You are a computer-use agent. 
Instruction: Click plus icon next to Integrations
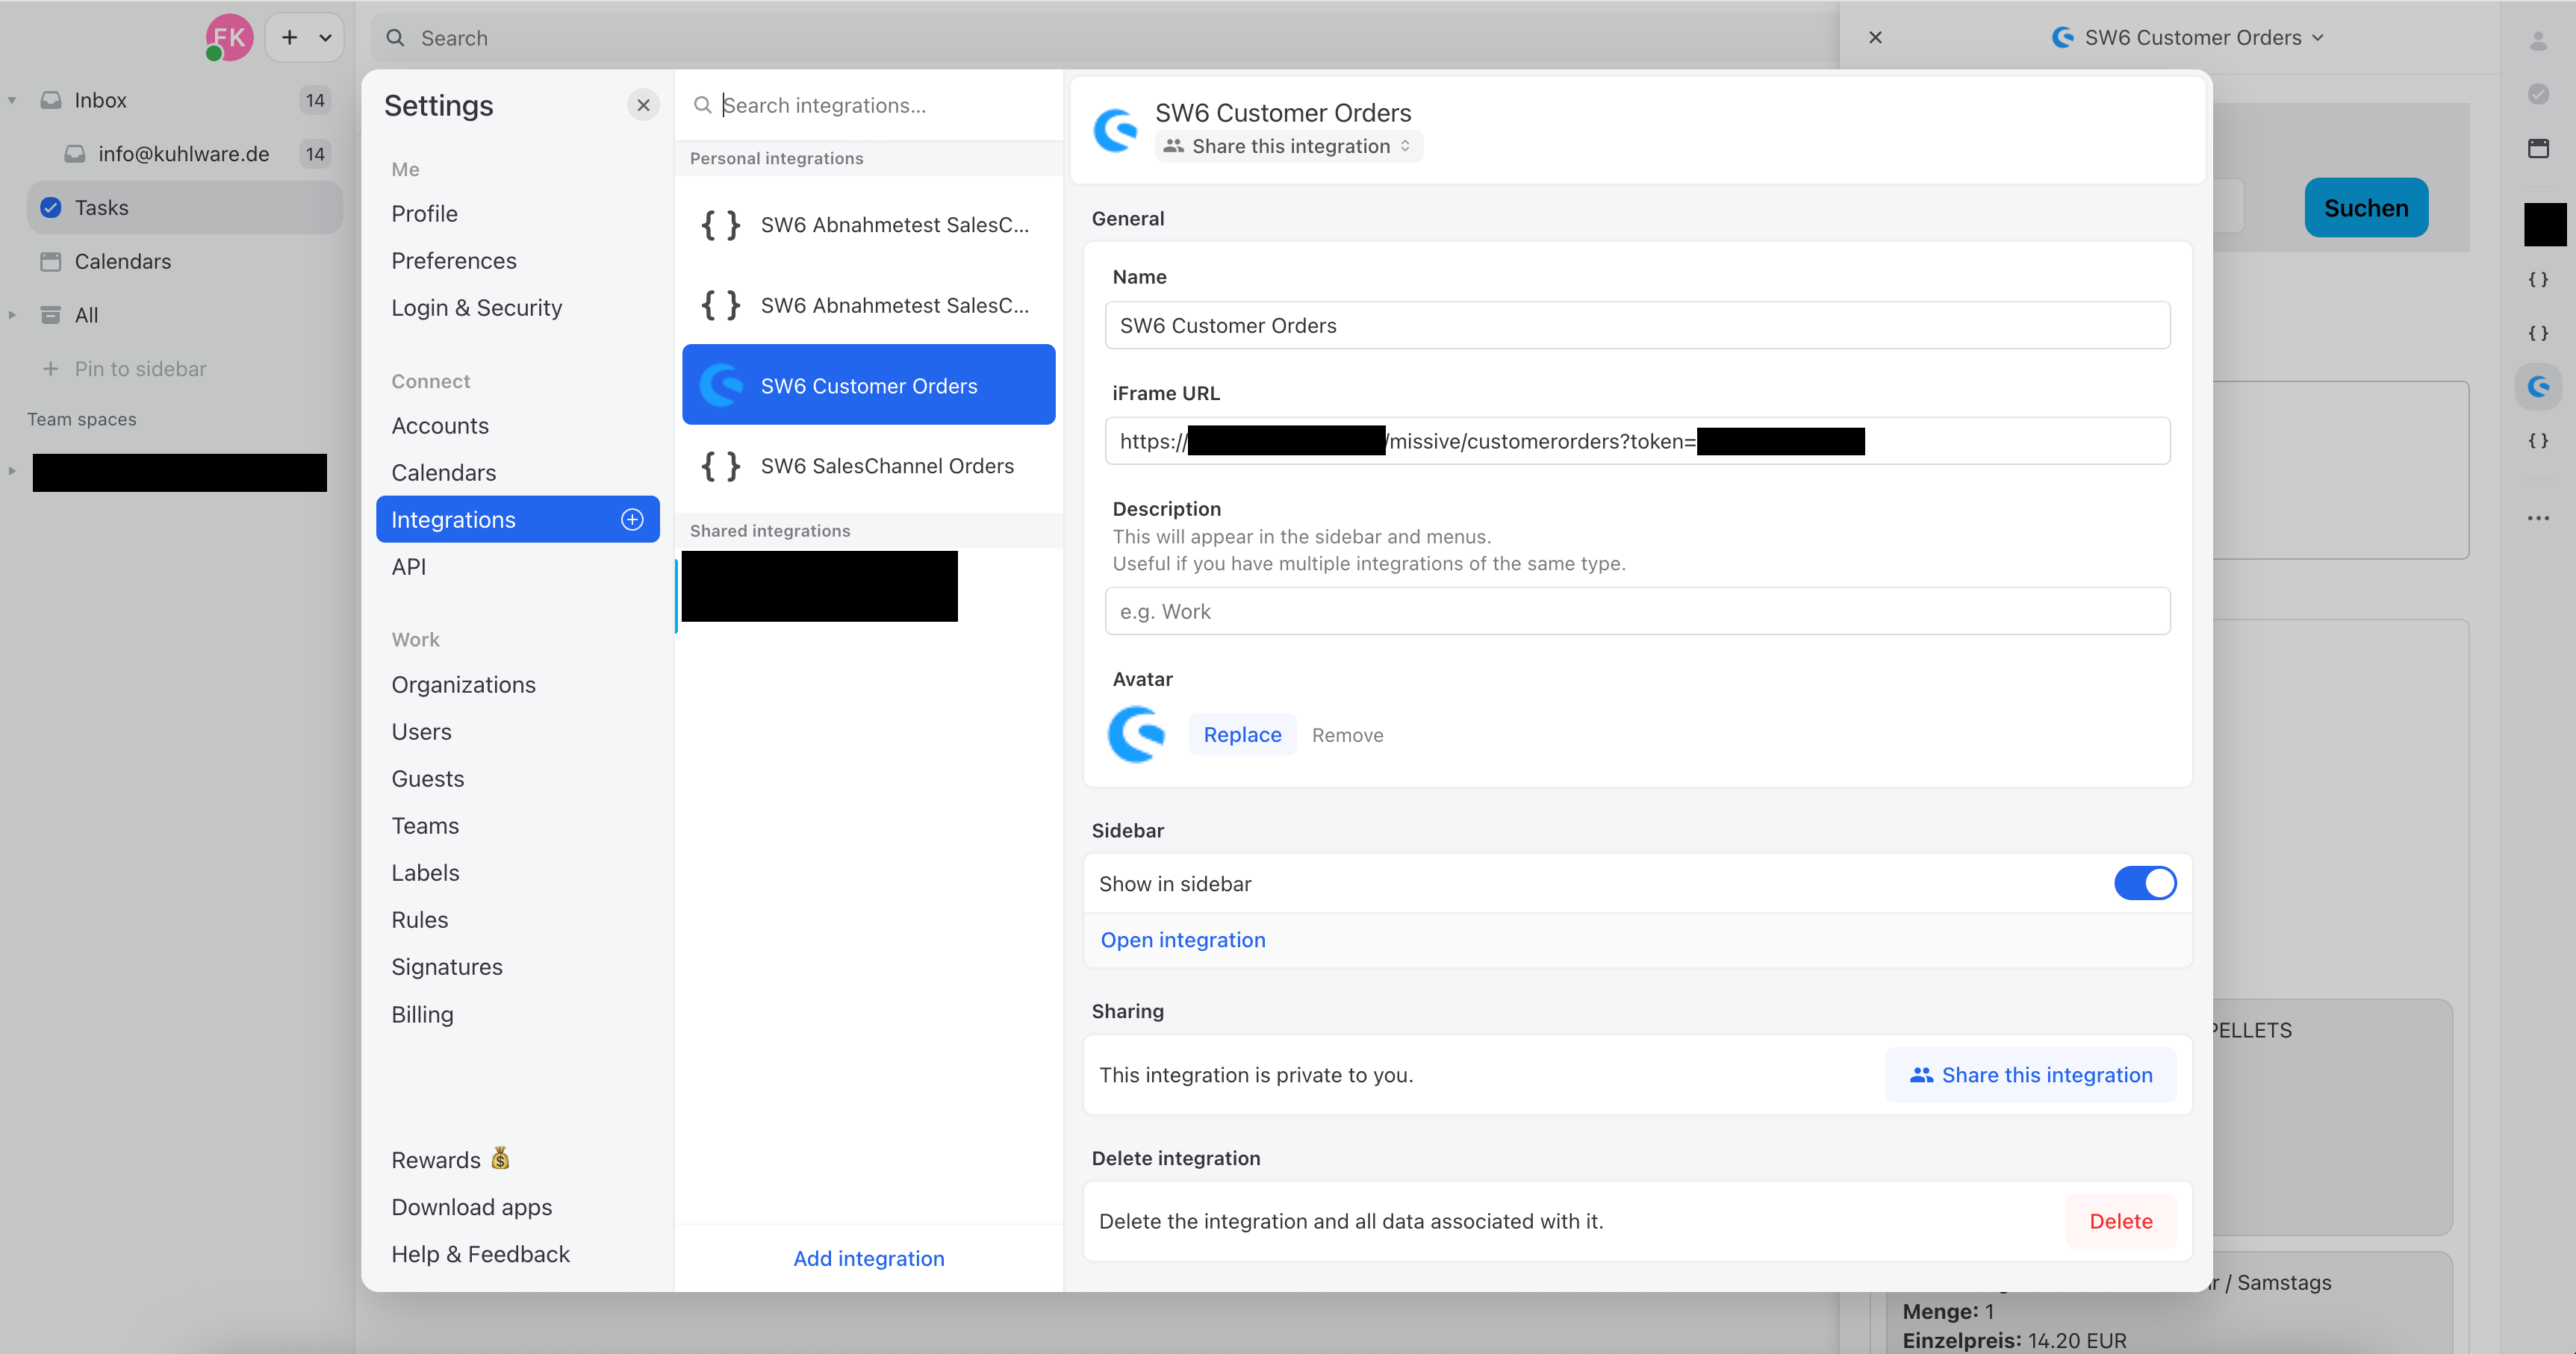(x=632, y=519)
